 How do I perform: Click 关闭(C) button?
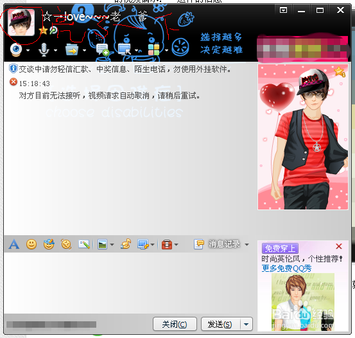point(175,324)
